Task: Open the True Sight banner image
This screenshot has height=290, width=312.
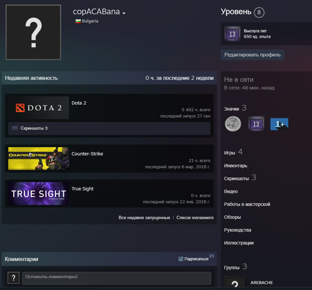Action: pos(39,193)
